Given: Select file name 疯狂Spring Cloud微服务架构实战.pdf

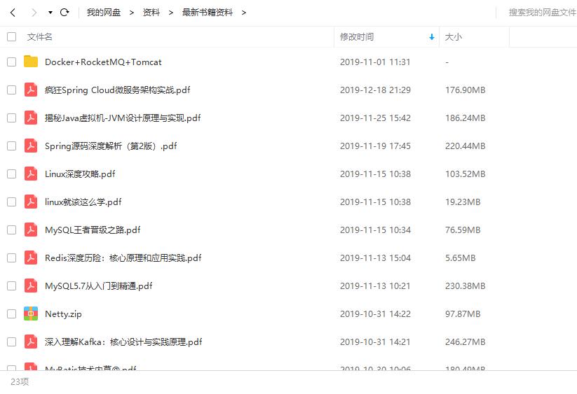Looking at the screenshot, I should (x=117, y=90).
